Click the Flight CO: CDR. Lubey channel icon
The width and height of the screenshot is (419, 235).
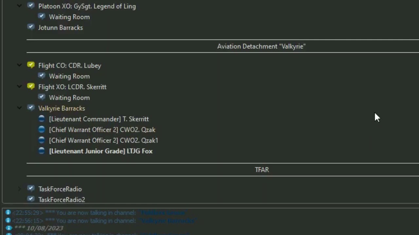click(31, 65)
